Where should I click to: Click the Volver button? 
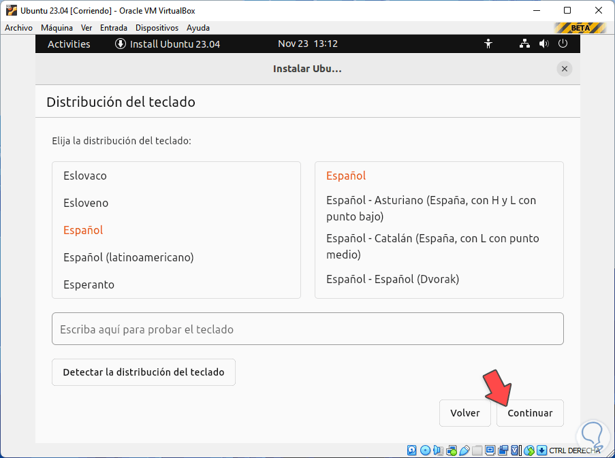tap(465, 413)
